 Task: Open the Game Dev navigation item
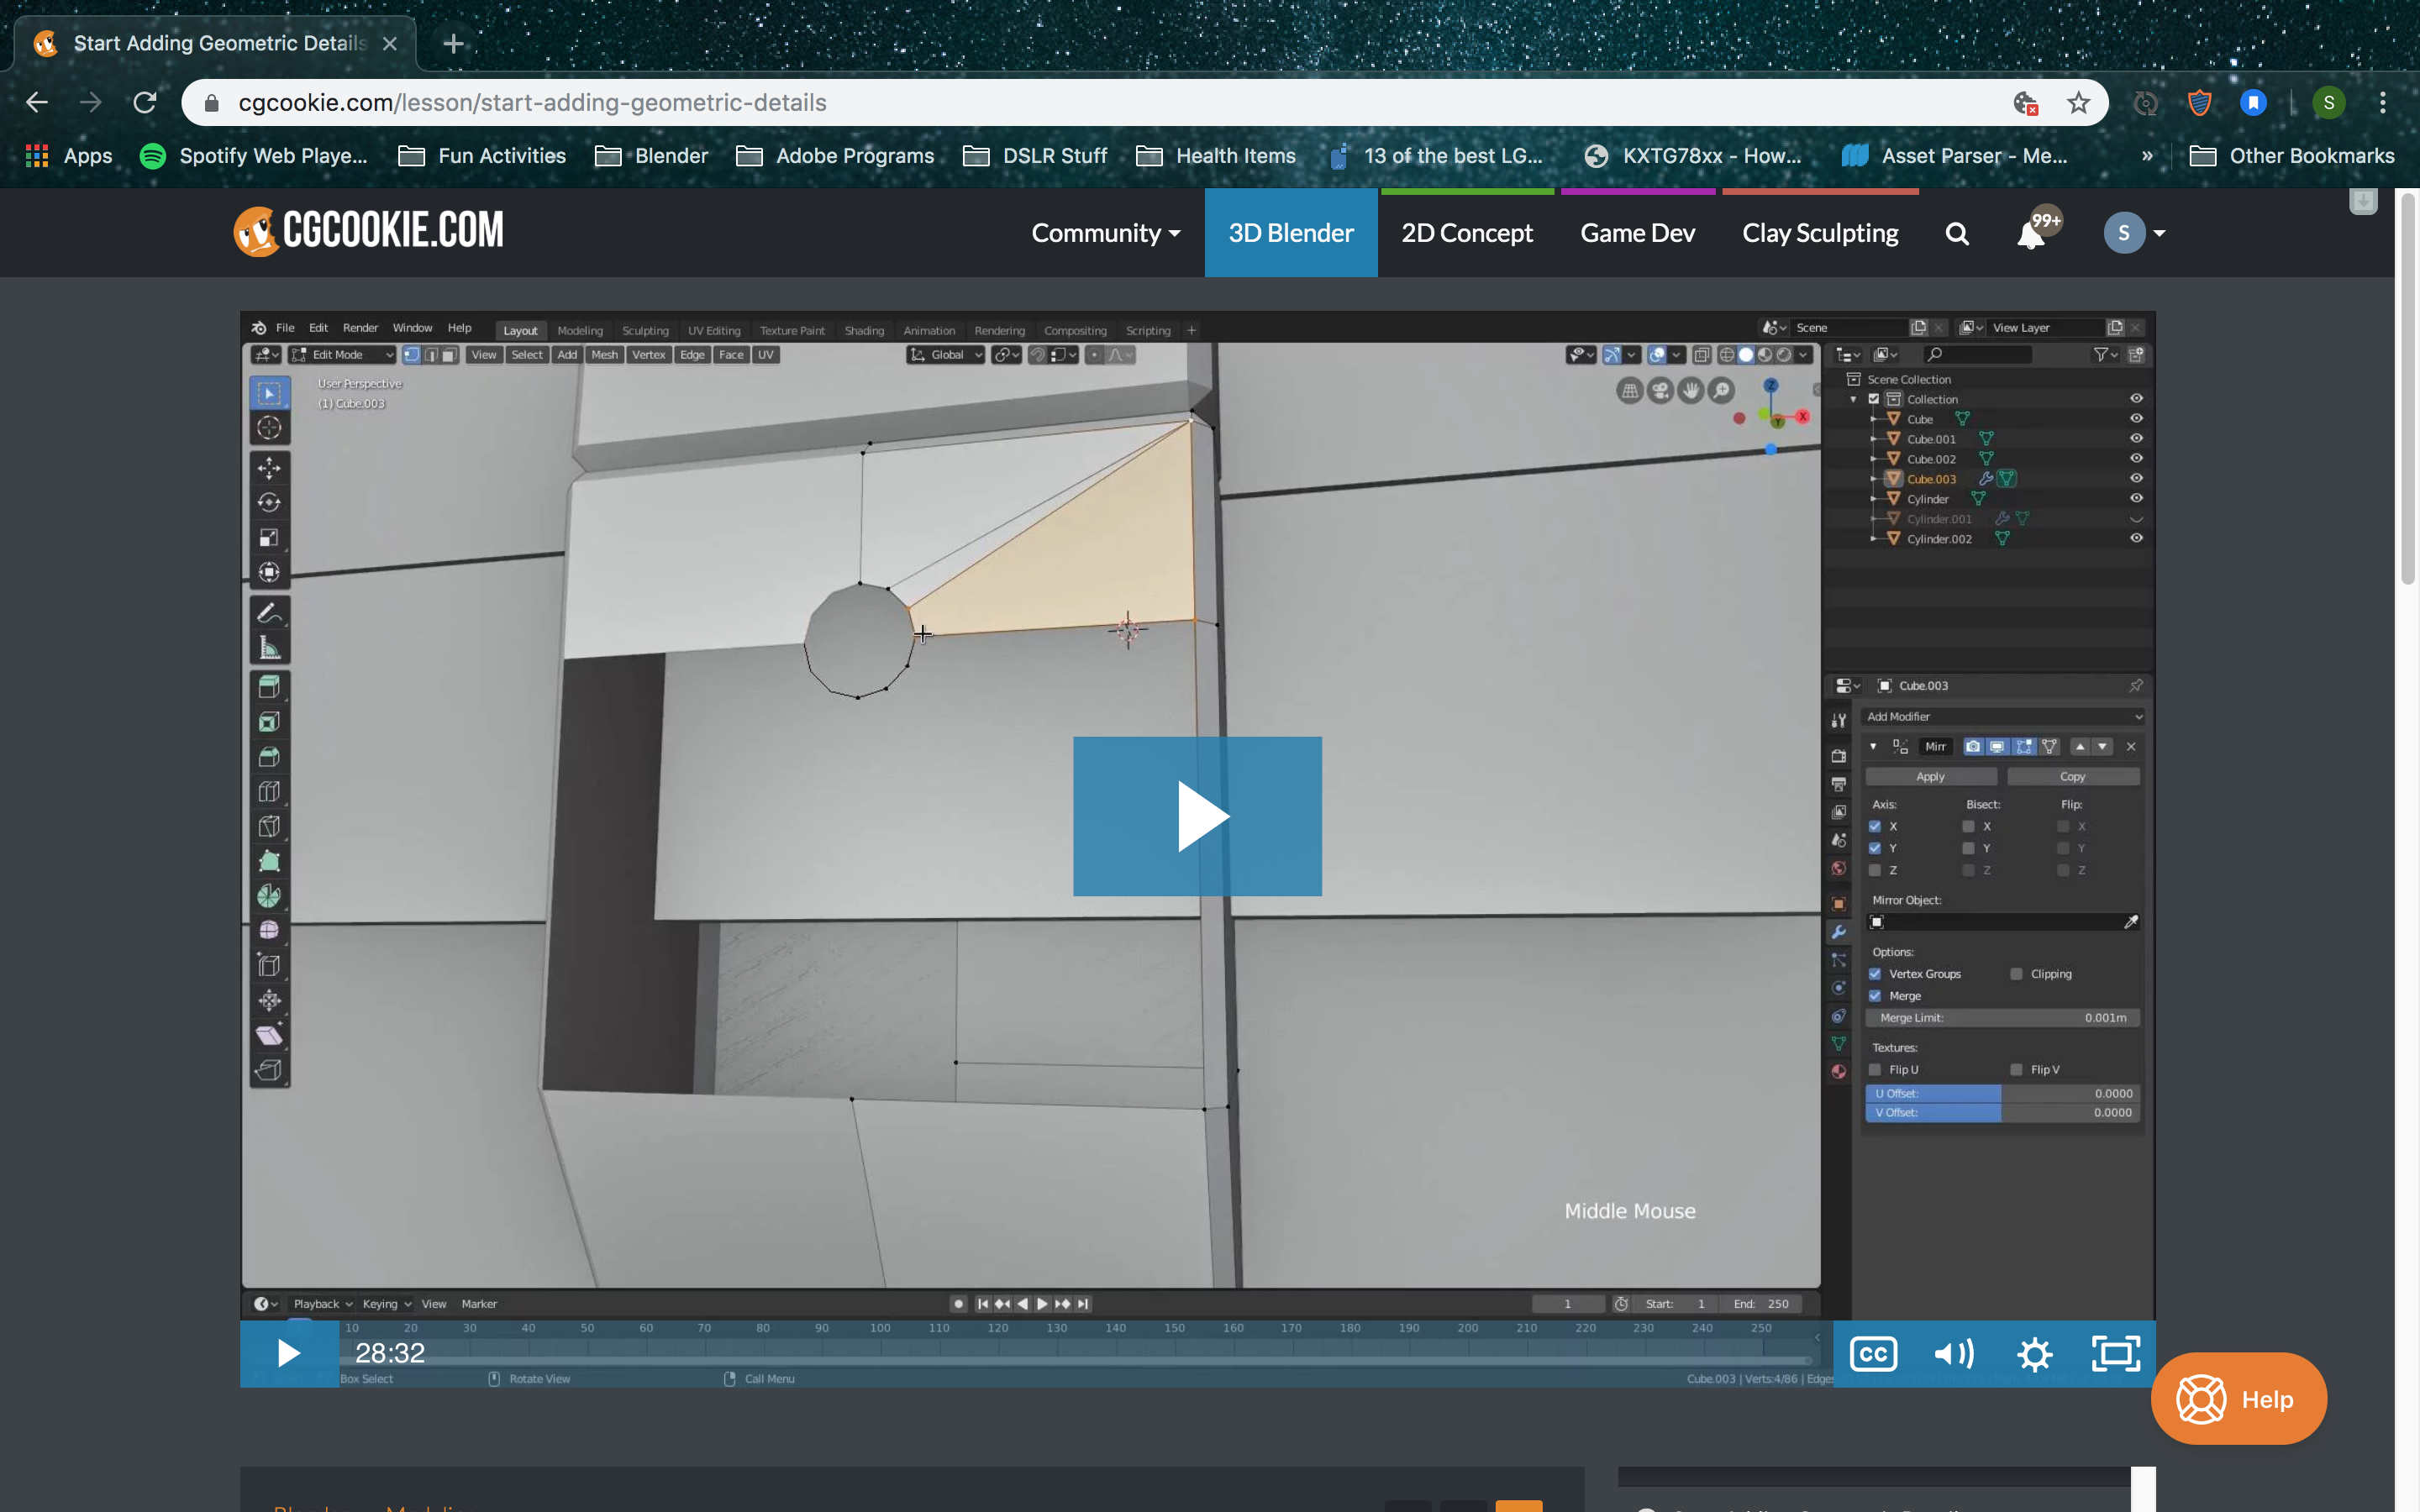point(1637,233)
